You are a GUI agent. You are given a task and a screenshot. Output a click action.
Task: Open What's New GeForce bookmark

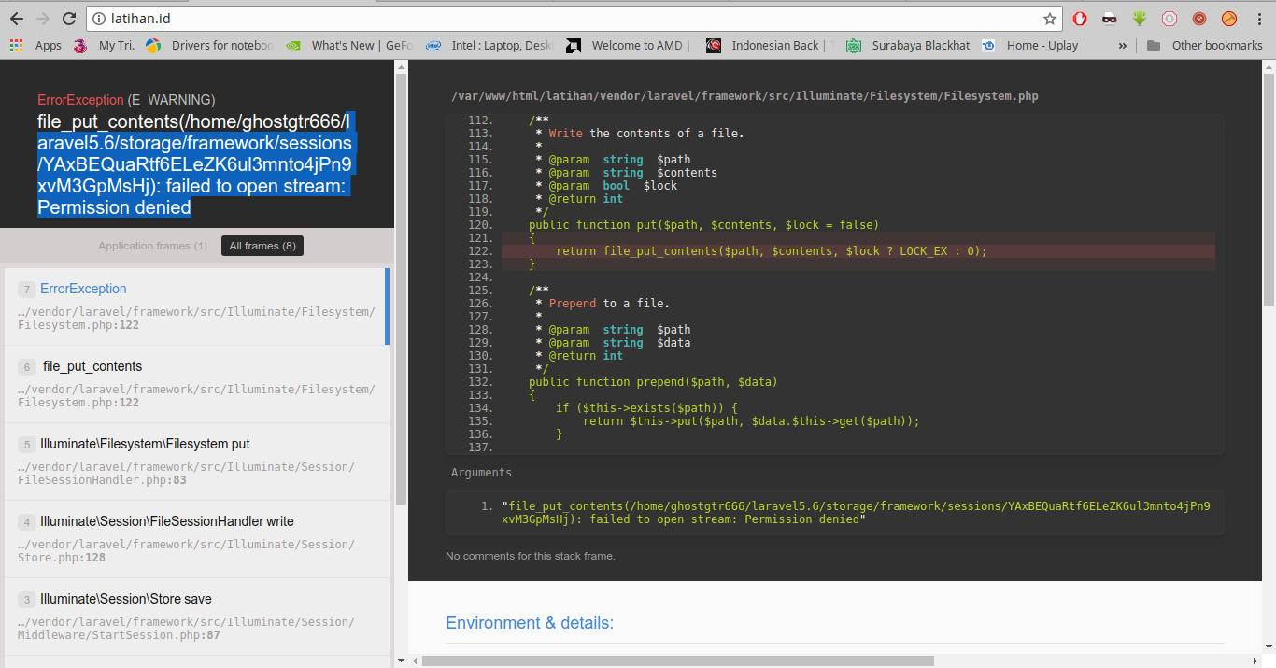coord(349,45)
